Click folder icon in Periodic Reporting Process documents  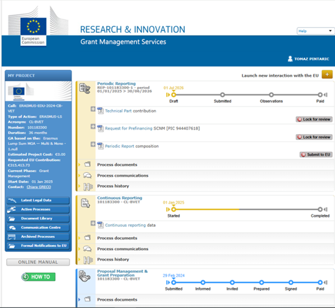[87, 164]
